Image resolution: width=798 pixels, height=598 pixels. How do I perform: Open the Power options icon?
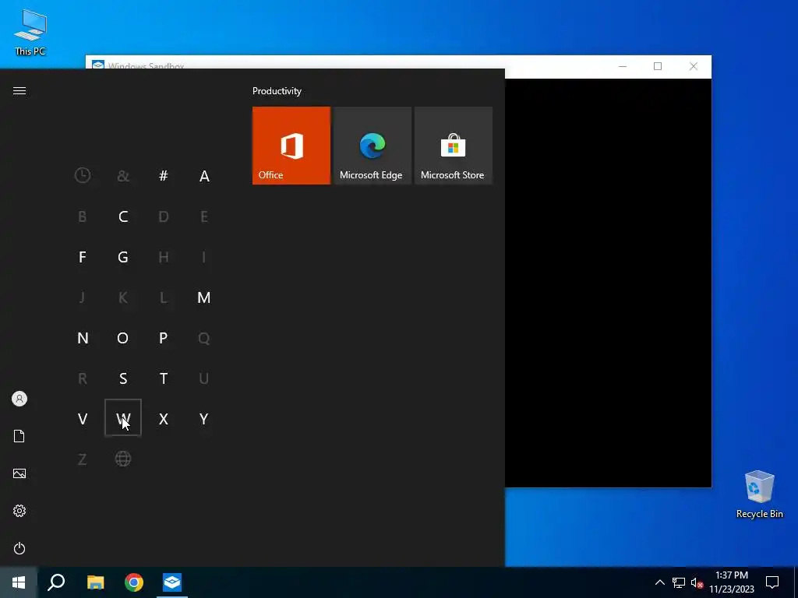coord(19,548)
